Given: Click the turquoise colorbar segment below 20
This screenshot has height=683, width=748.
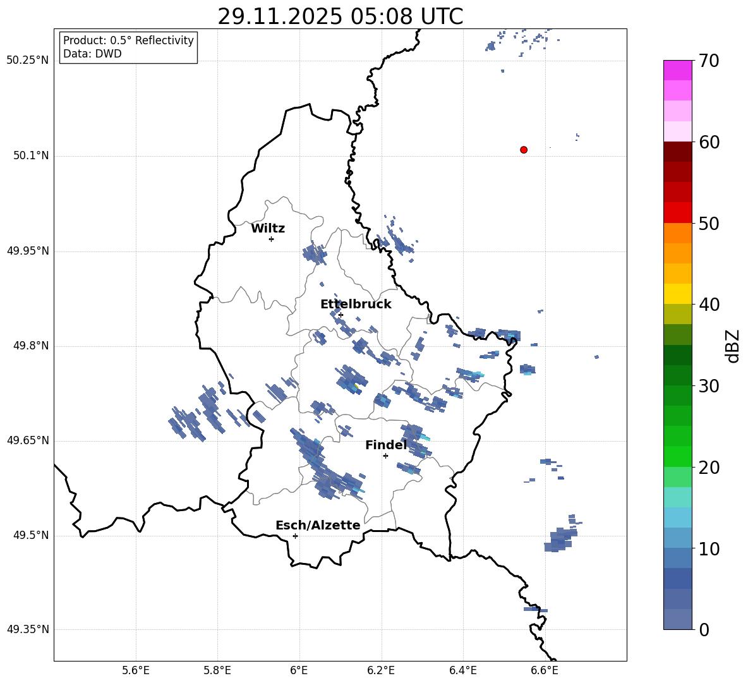Looking at the screenshot, I should tap(678, 497).
